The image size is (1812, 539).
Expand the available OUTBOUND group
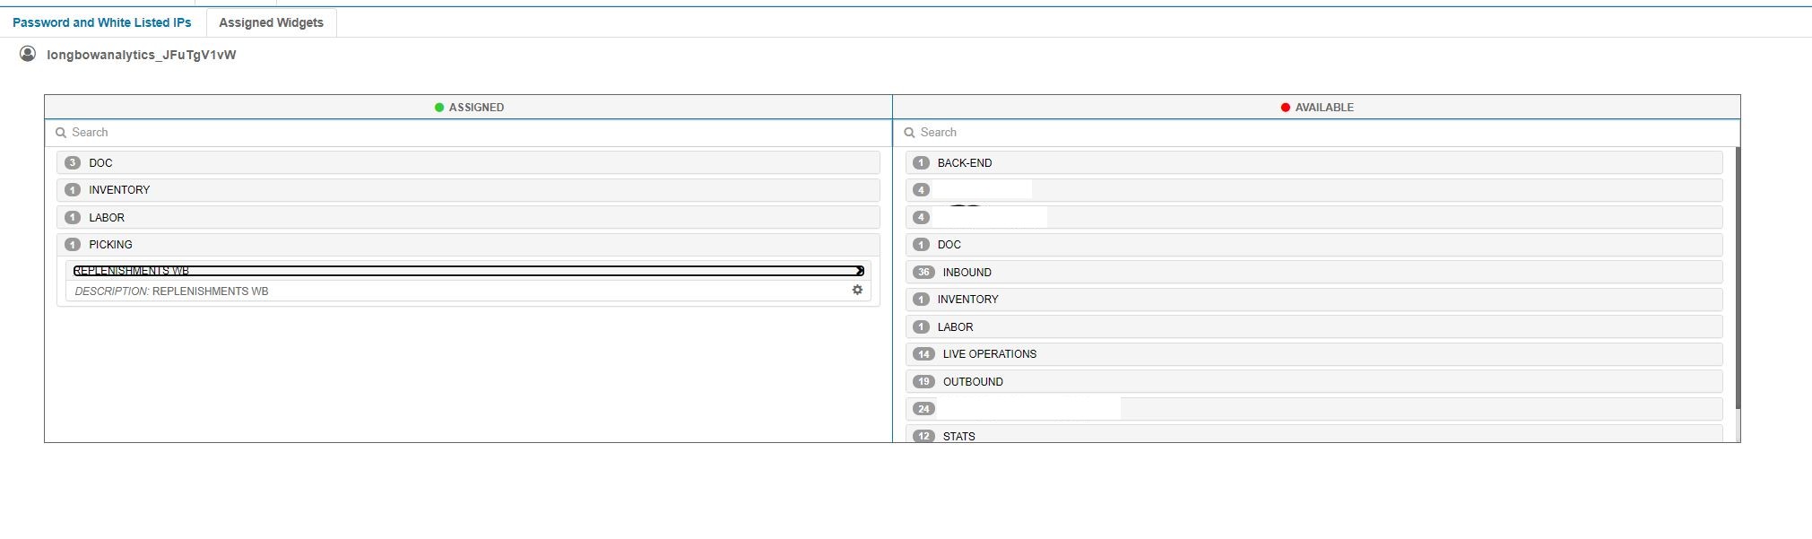pyautogui.click(x=973, y=382)
